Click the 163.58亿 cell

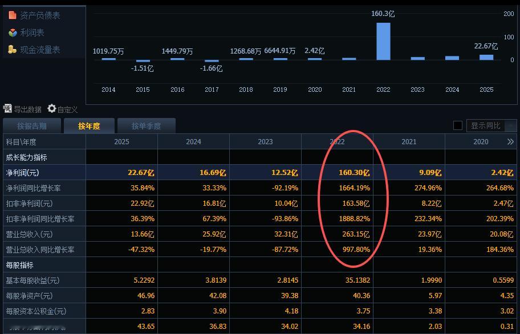pyautogui.click(x=356, y=203)
